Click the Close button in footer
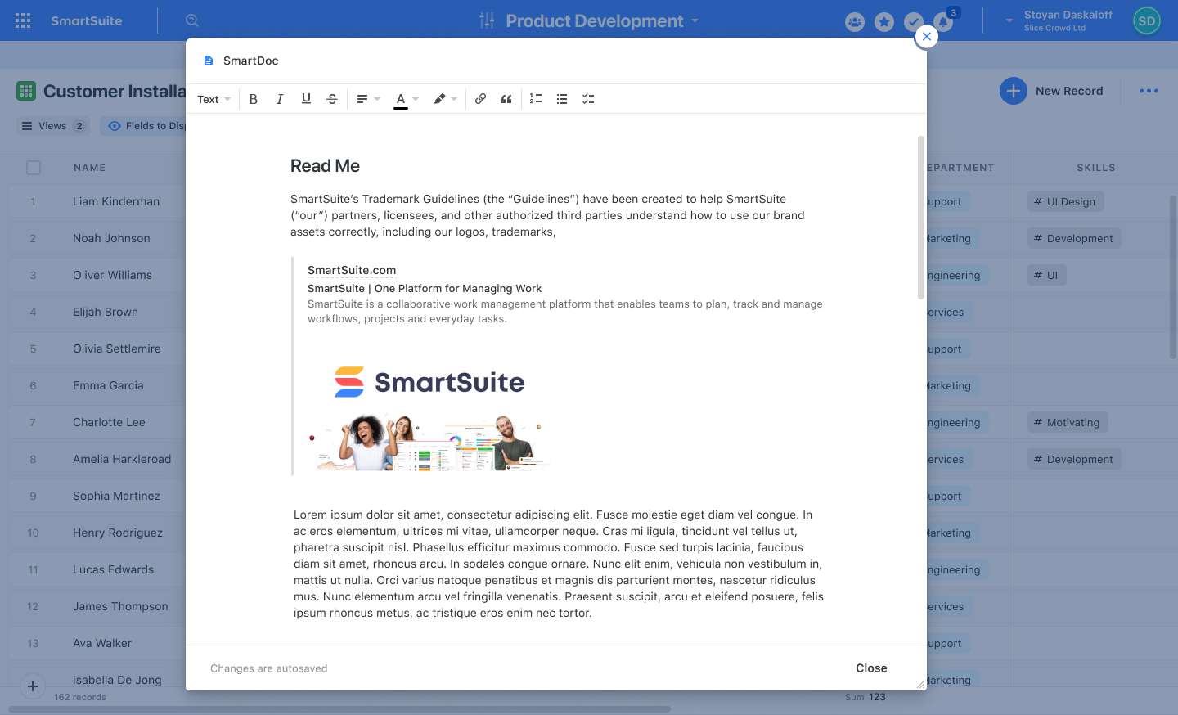 click(871, 668)
